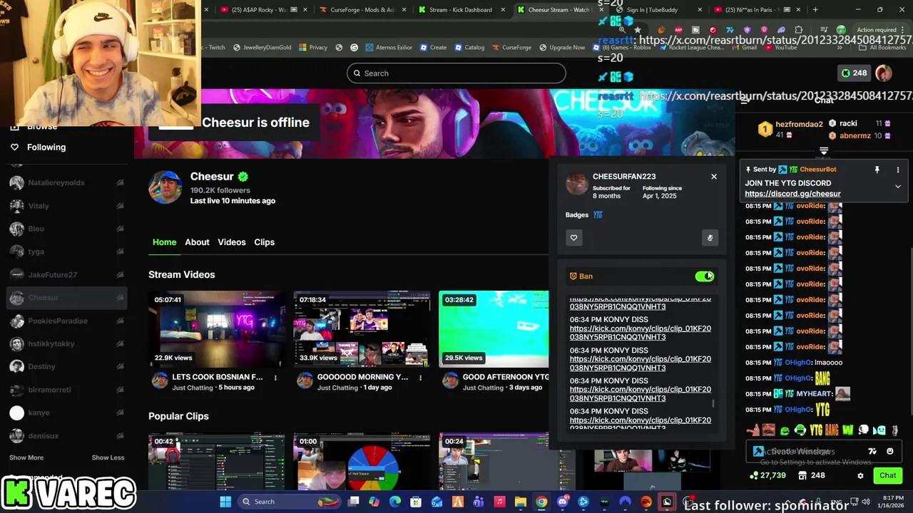The width and height of the screenshot is (913, 513).
Task: Click the Windows Start button
Action: (225, 502)
